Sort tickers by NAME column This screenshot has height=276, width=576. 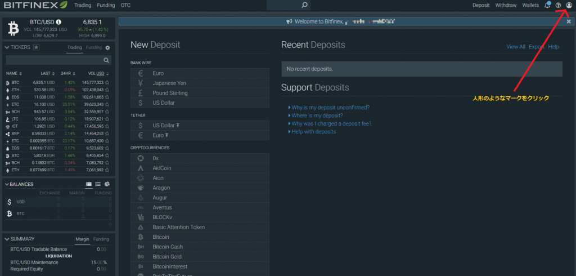pyautogui.click(x=14, y=74)
